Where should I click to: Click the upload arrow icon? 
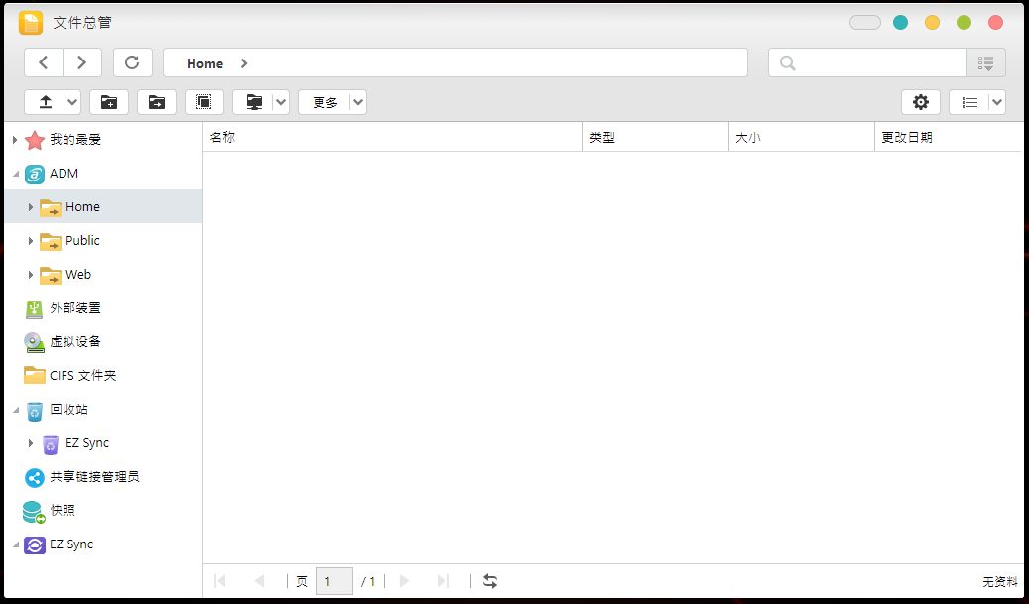click(x=46, y=102)
